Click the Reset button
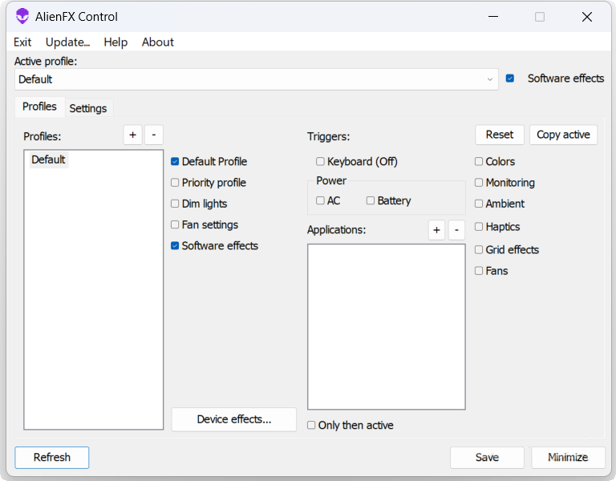 tap(500, 135)
